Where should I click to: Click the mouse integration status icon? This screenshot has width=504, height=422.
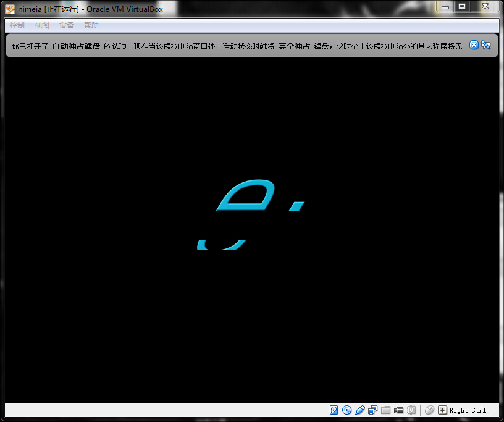[429, 410]
